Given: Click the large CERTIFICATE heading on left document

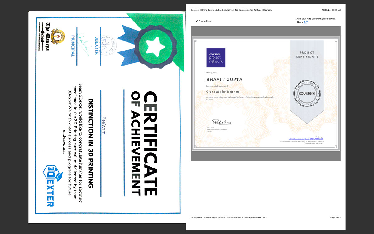Looking at the screenshot, I should tap(151, 144).
